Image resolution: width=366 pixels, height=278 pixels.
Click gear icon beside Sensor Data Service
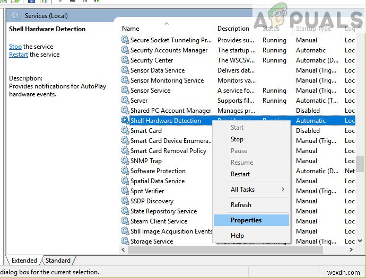point(125,70)
